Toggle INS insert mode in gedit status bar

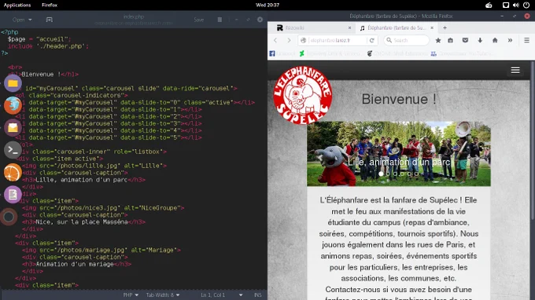[x=257, y=295]
